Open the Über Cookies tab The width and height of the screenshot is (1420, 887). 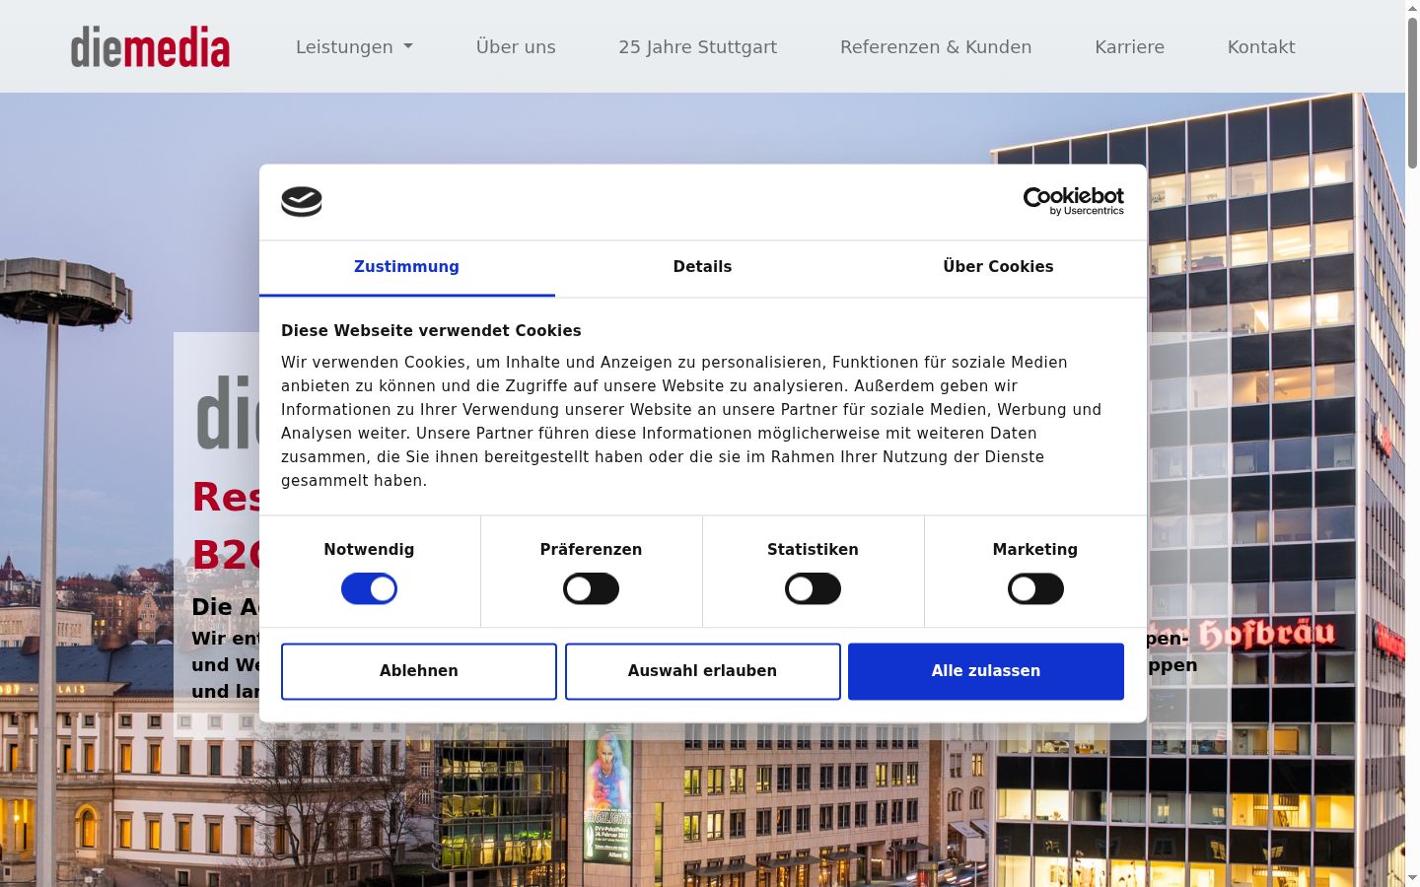click(x=998, y=267)
